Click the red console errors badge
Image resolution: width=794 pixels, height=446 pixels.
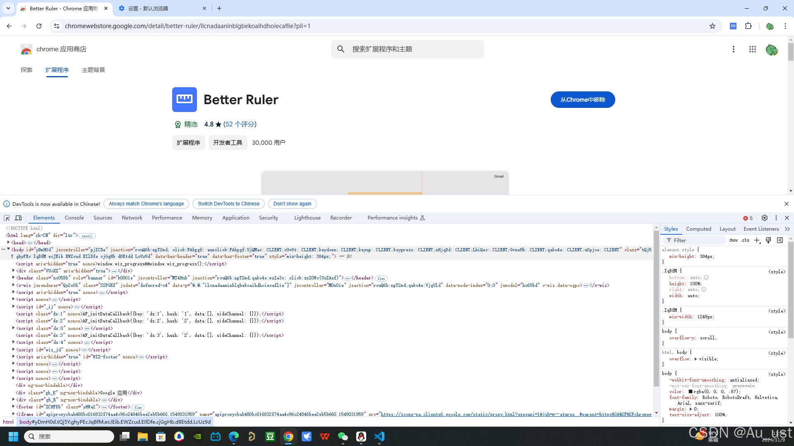[747, 218]
